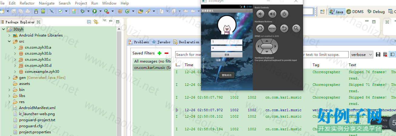
Task: Click the emulator Search hardware button
Action: (x=296, y=28)
